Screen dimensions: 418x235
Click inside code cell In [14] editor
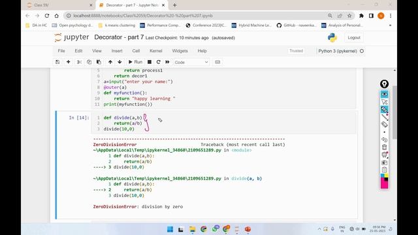tap(223, 123)
